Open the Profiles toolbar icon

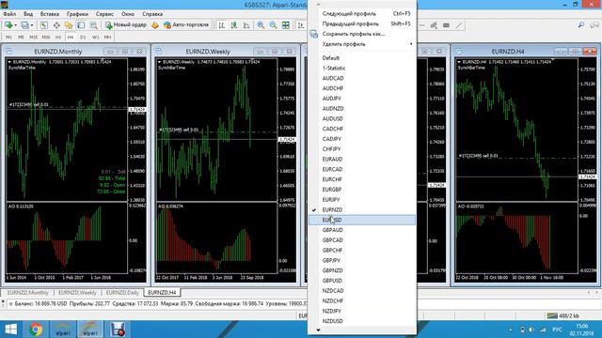[24, 25]
